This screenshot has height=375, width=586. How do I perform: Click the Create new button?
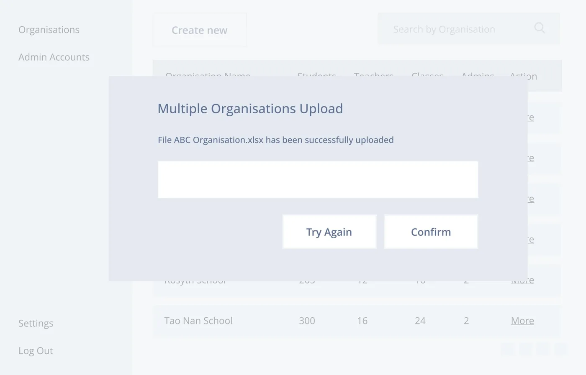[200, 30]
